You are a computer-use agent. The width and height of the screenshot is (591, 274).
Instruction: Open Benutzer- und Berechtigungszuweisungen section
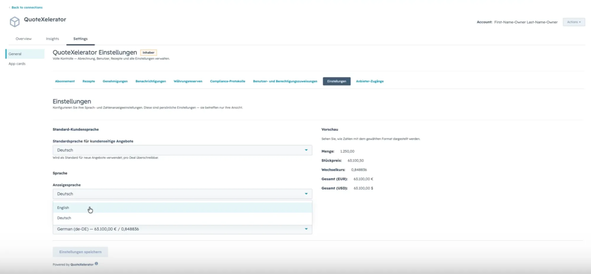[x=285, y=81]
